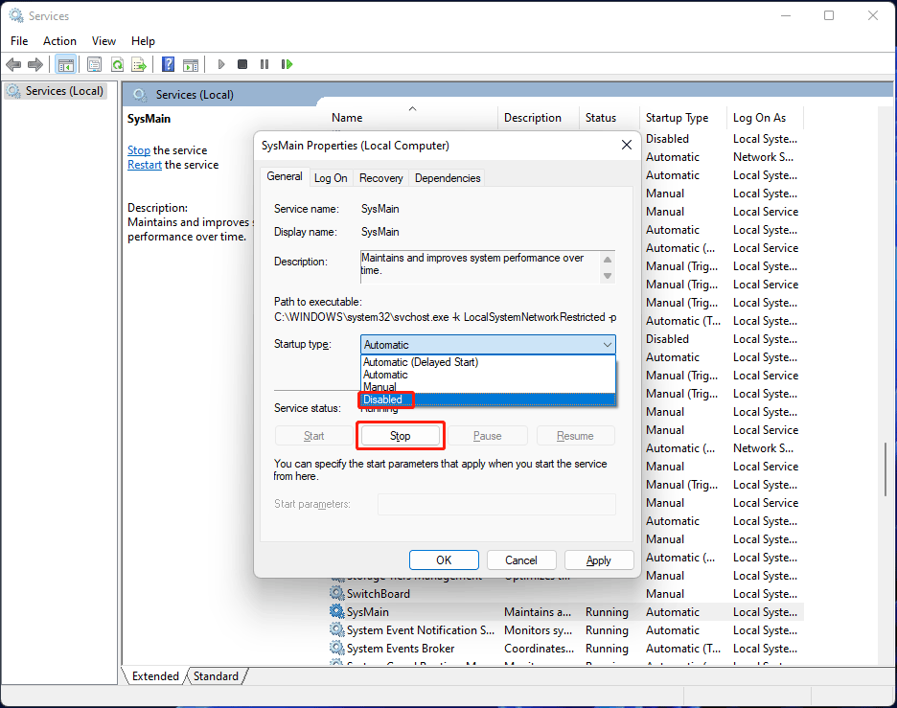Open the Properties toolbar icon
897x708 pixels.
click(93, 64)
